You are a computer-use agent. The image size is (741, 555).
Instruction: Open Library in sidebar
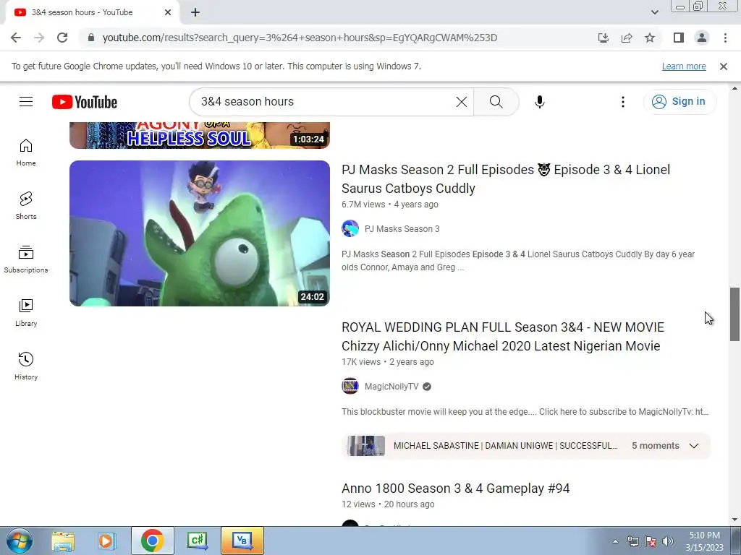(x=26, y=312)
